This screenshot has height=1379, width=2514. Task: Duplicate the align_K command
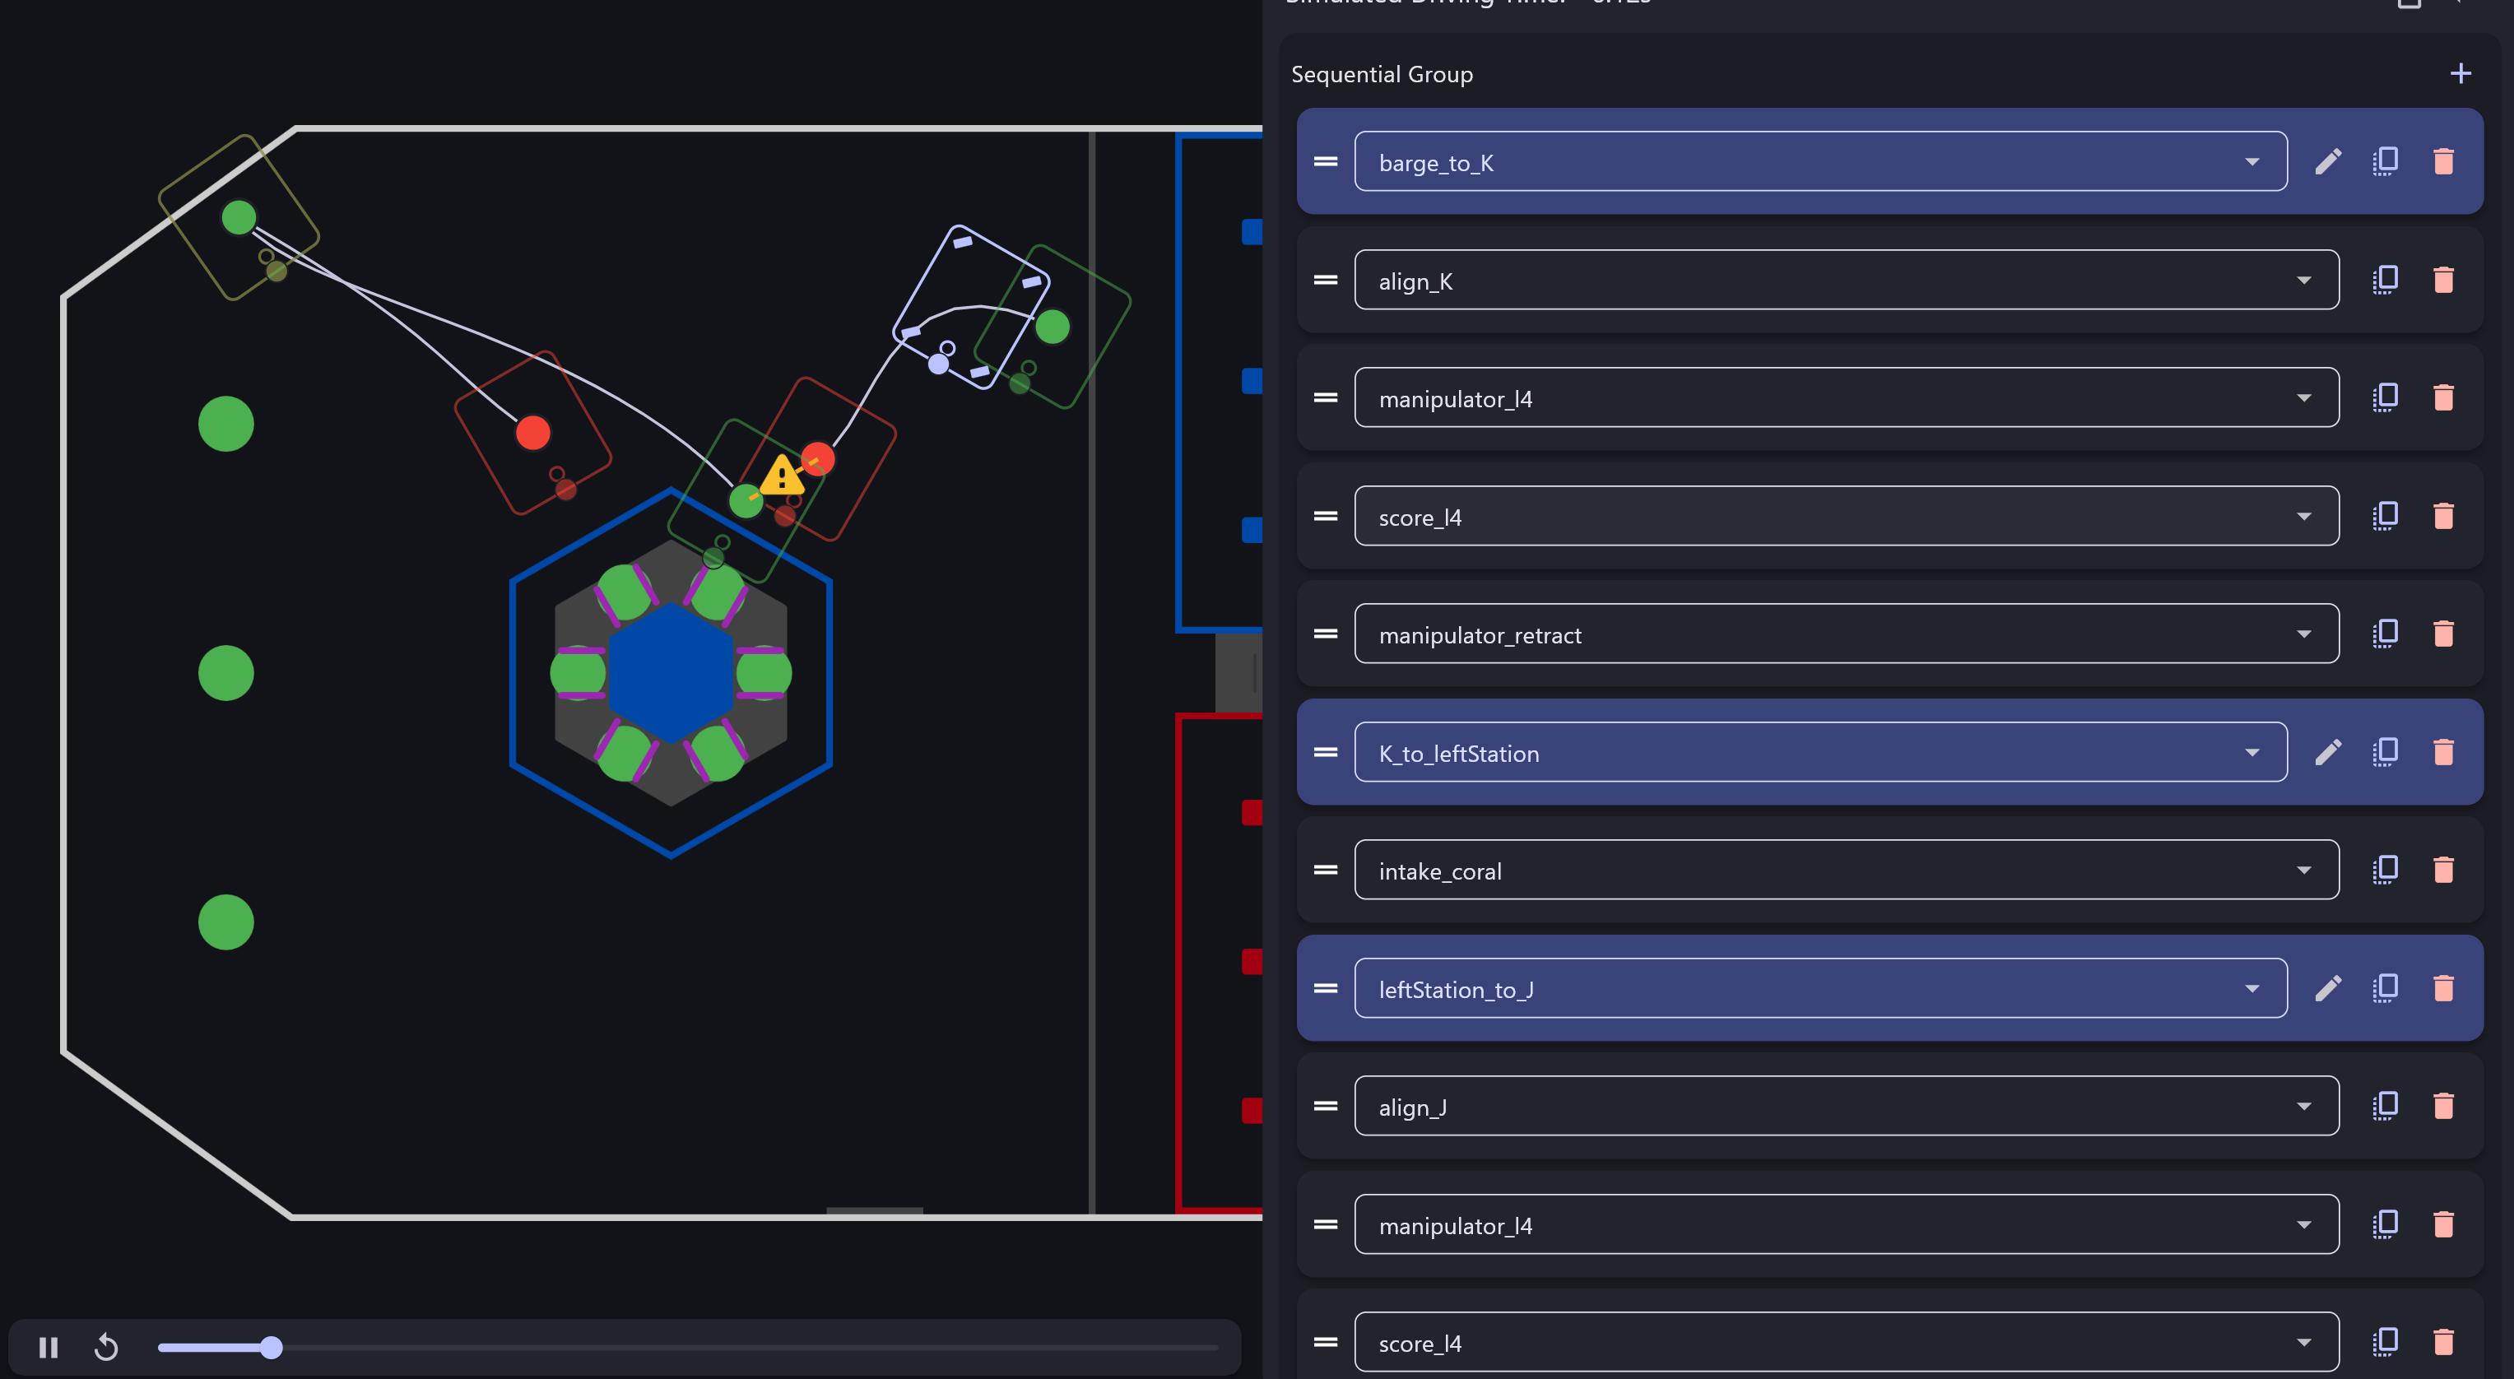pos(2385,280)
